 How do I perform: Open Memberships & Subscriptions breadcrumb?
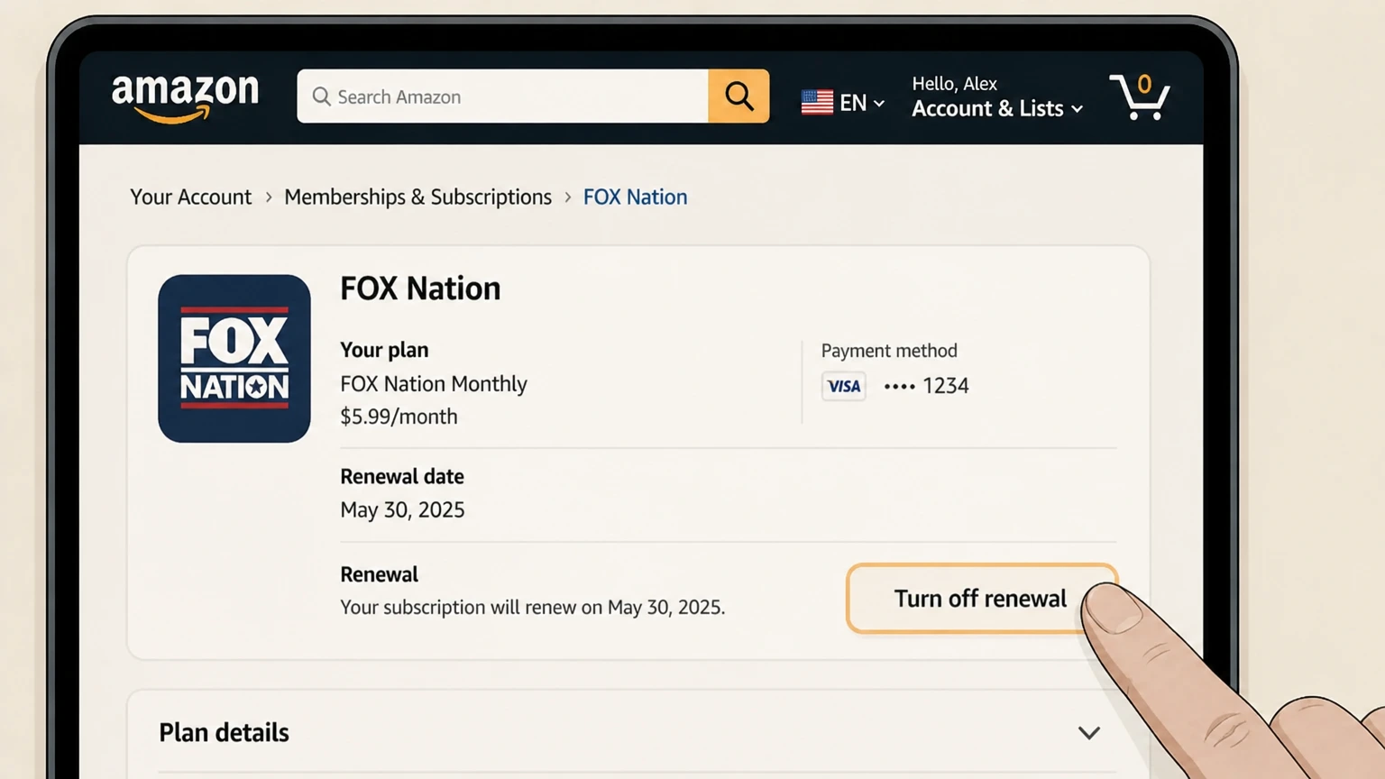417,197
